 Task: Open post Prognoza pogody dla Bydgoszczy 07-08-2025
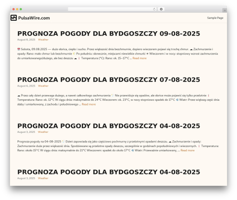[109, 79]
